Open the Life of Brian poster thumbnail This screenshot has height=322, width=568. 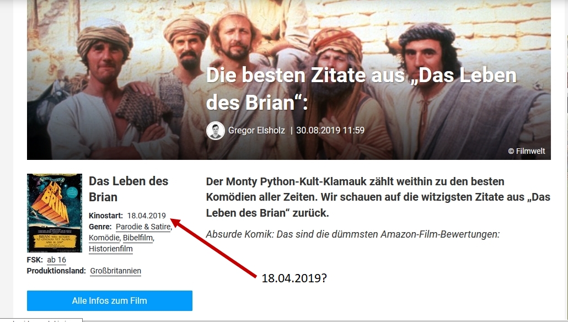(x=55, y=213)
